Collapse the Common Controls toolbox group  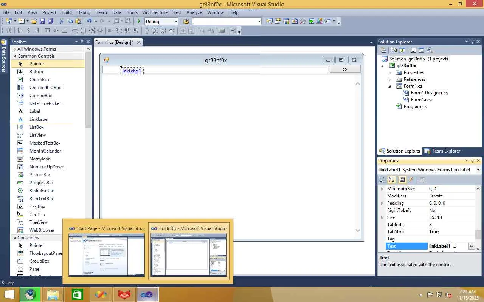[x=15, y=56]
